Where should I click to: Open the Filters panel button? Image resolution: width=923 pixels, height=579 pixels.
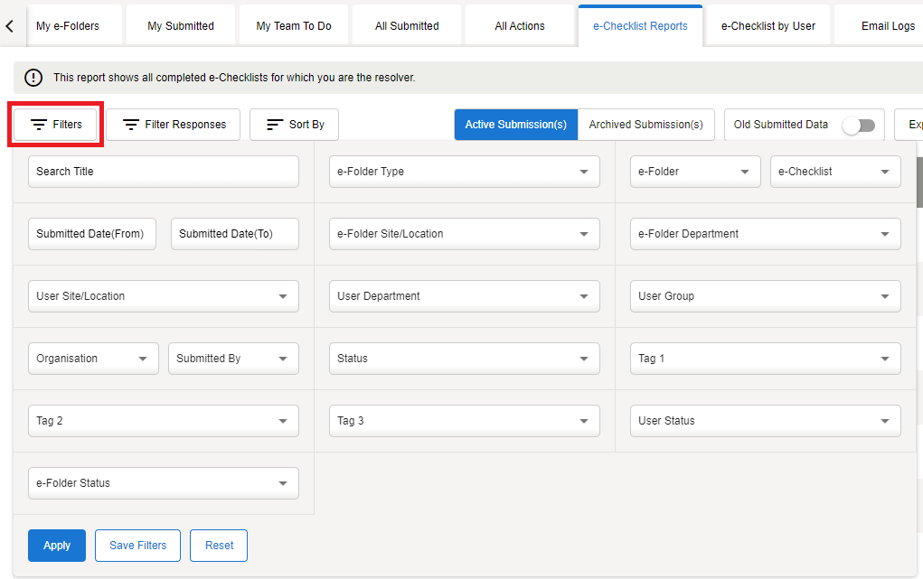56,125
